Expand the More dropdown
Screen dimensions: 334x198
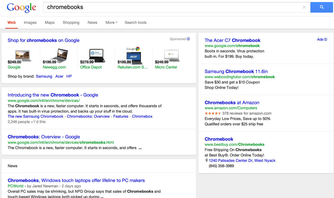click(x=112, y=22)
